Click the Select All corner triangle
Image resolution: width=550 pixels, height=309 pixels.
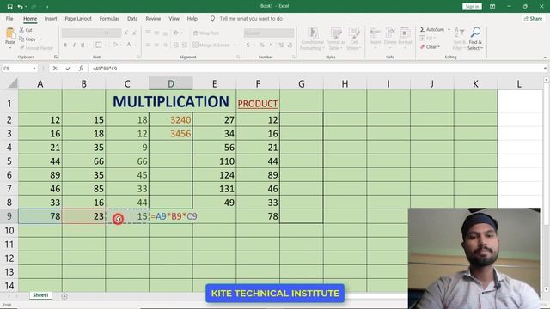point(12,83)
